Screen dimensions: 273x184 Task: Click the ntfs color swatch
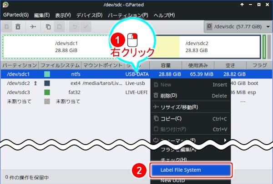[x=47, y=74]
